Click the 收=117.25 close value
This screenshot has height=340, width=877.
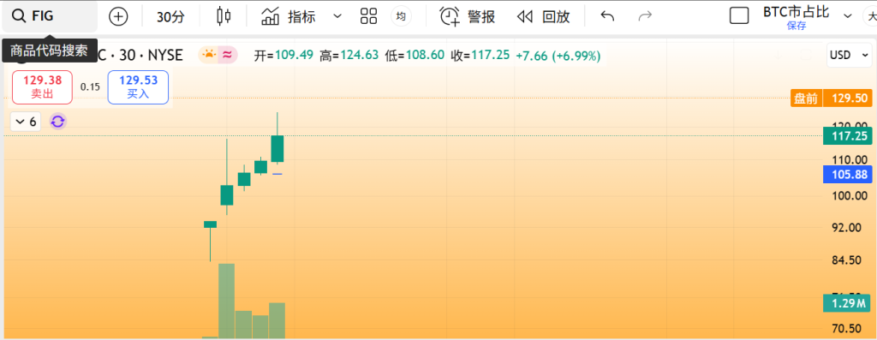pyautogui.click(x=480, y=55)
